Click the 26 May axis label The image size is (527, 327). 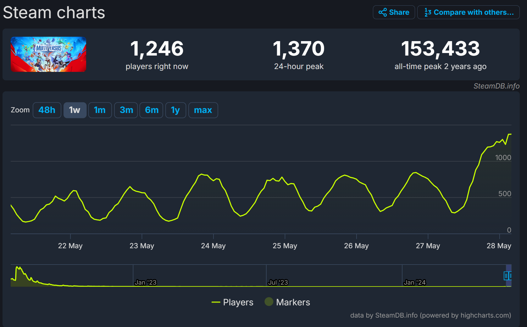pos(356,246)
